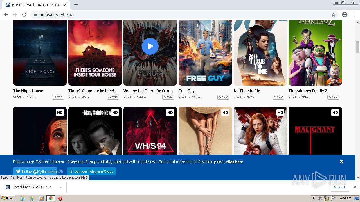This screenshot has width=360, height=202.
Task: Join the Telegram Group
Action: pos(91,171)
